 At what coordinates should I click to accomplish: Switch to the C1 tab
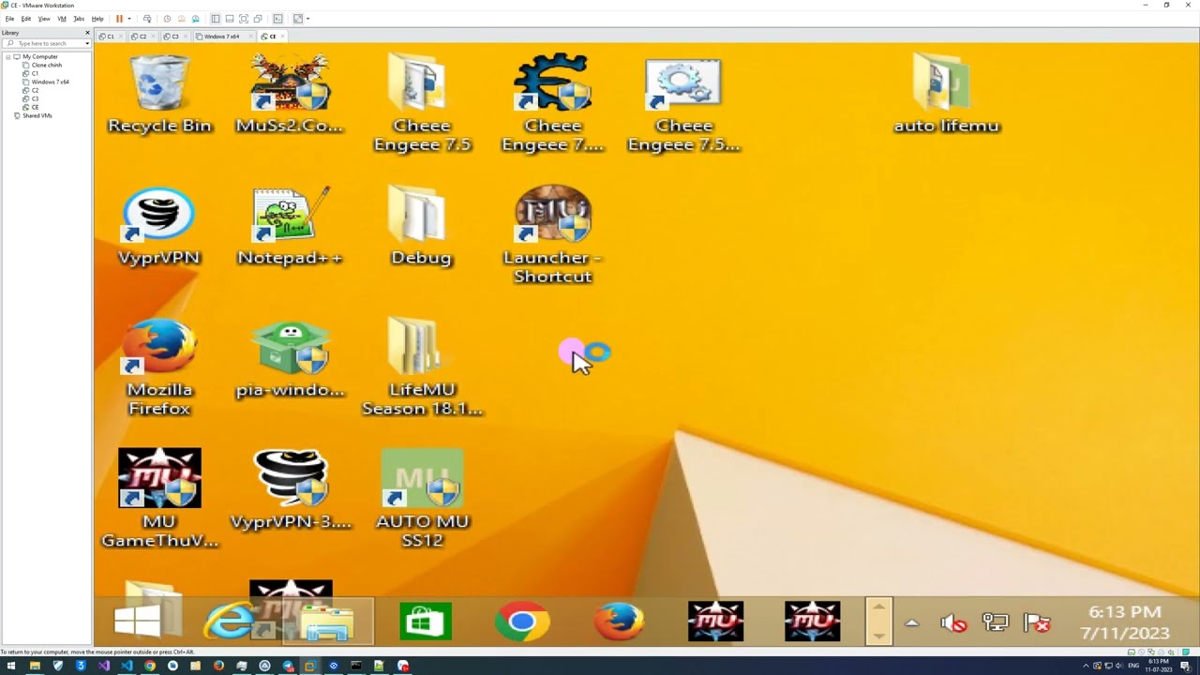[109, 37]
